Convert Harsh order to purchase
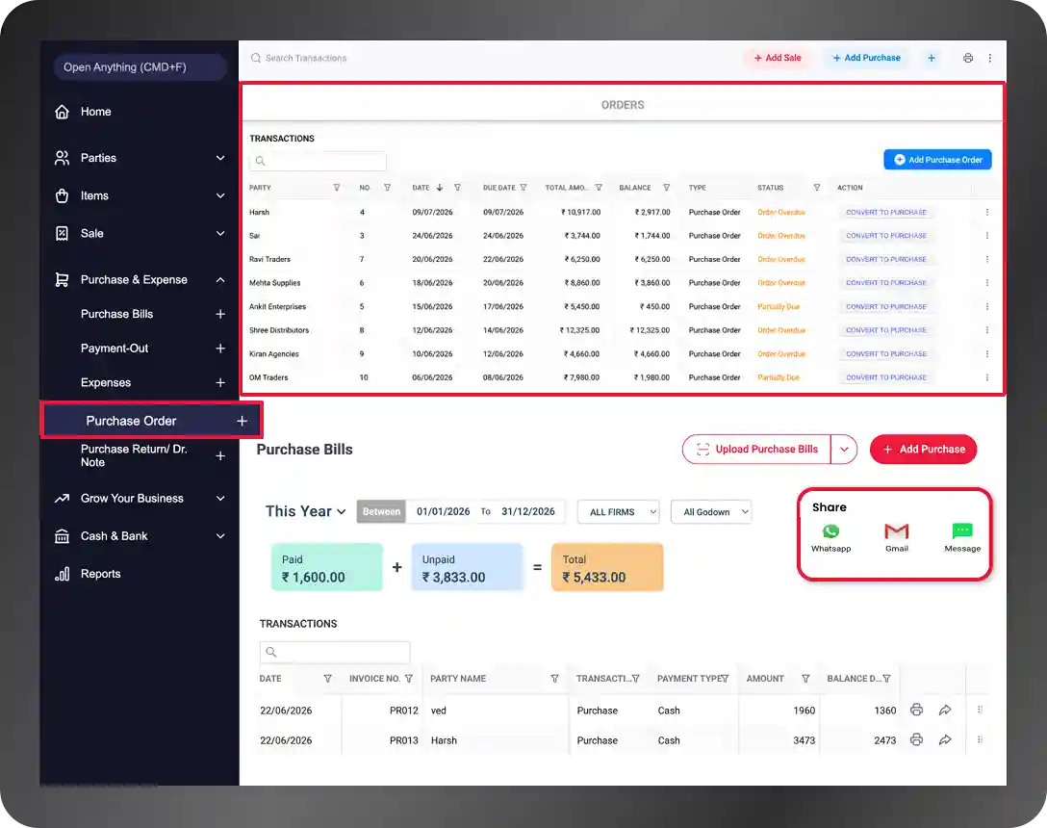Viewport: 1047px width, 828px height. 886,213
